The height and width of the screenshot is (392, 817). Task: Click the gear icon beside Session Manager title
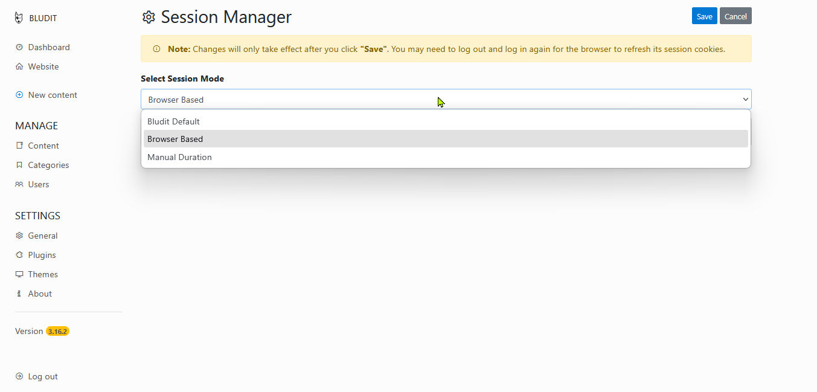click(x=149, y=17)
